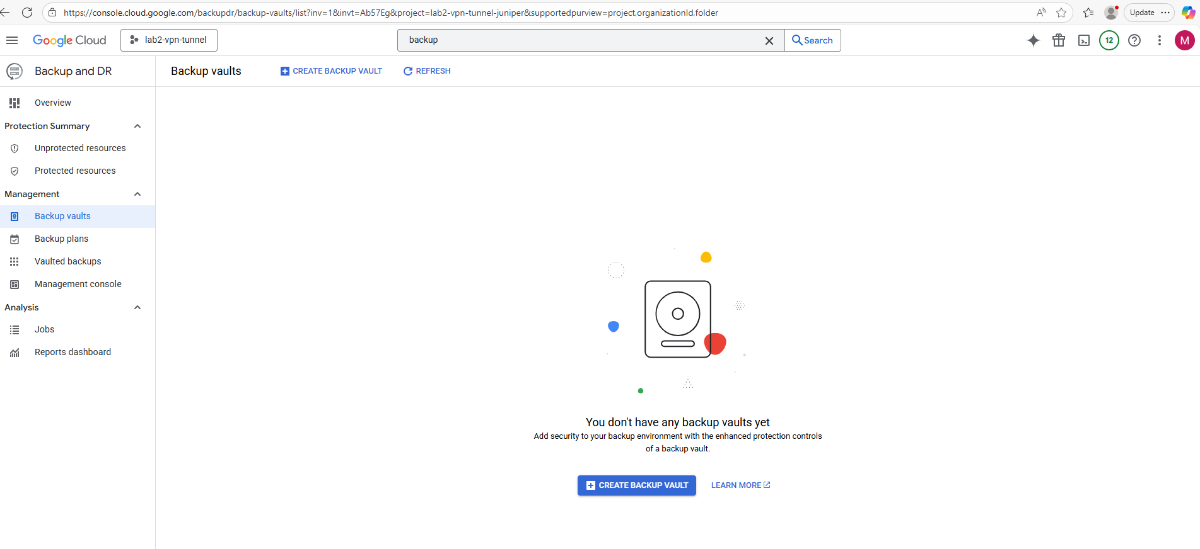Viewport: 1200px width, 549px height.
Task: Click the Vaulted backups grid icon
Action: point(15,262)
